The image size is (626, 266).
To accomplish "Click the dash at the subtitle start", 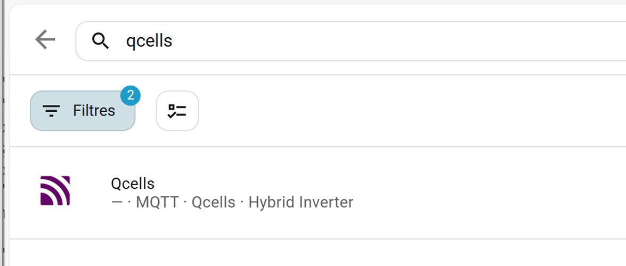I will tap(117, 203).
